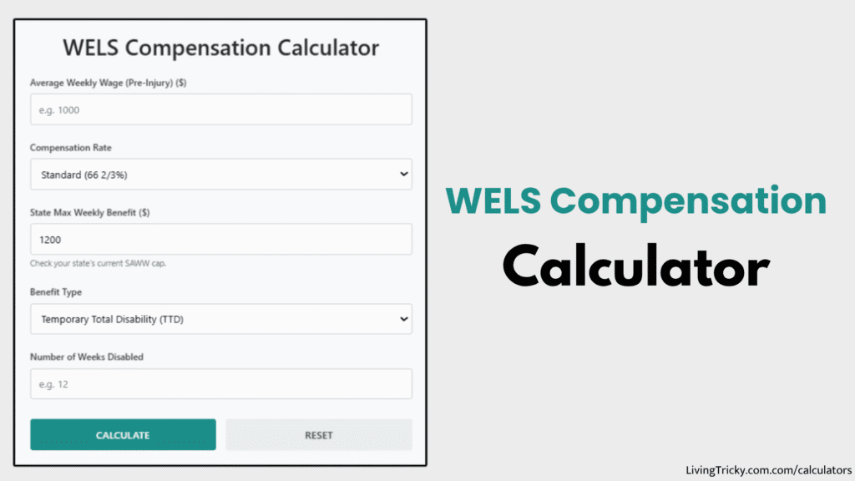
Task: Click the CALCULATE button
Action: point(122,434)
